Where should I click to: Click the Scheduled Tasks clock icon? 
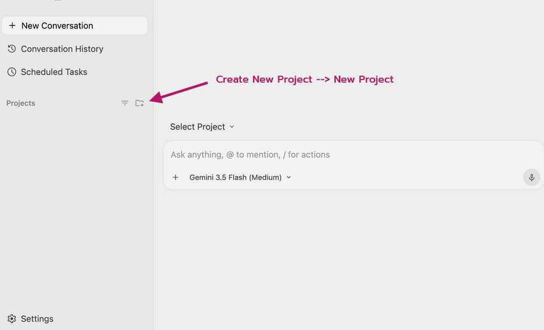(x=12, y=72)
